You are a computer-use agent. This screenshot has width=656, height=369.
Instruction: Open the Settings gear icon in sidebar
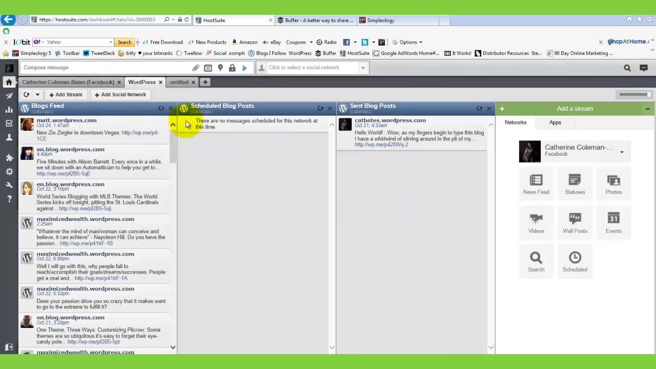pos(9,172)
